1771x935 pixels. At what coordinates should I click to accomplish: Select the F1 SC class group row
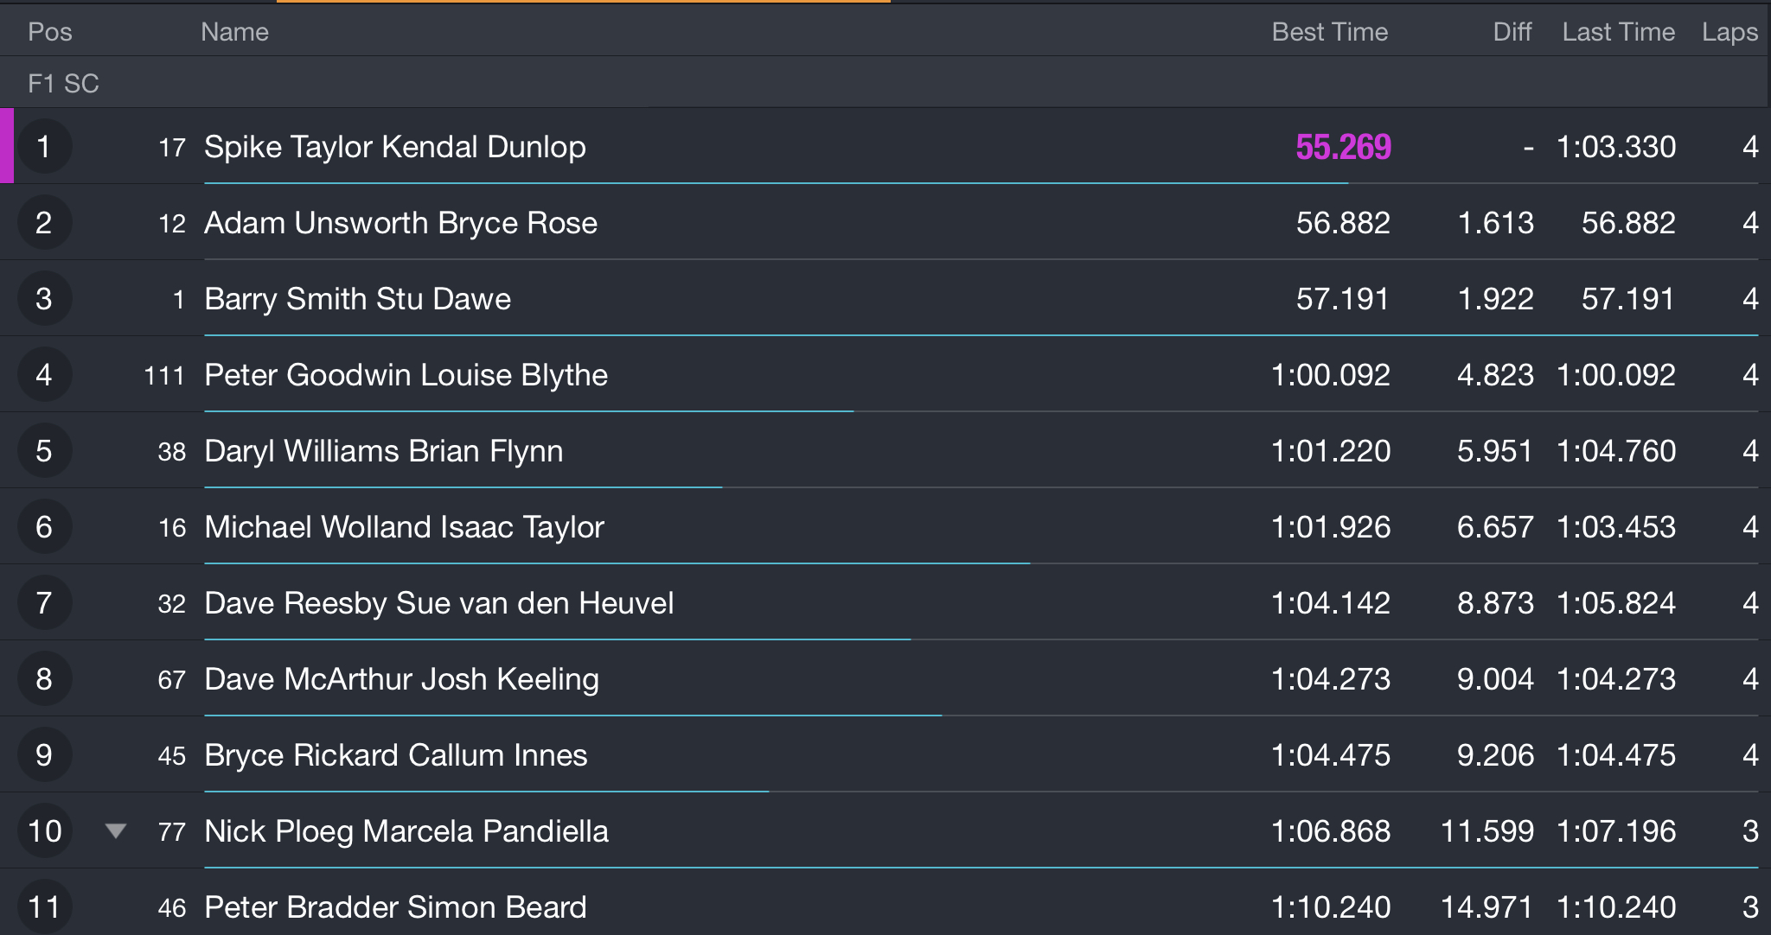tap(885, 83)
